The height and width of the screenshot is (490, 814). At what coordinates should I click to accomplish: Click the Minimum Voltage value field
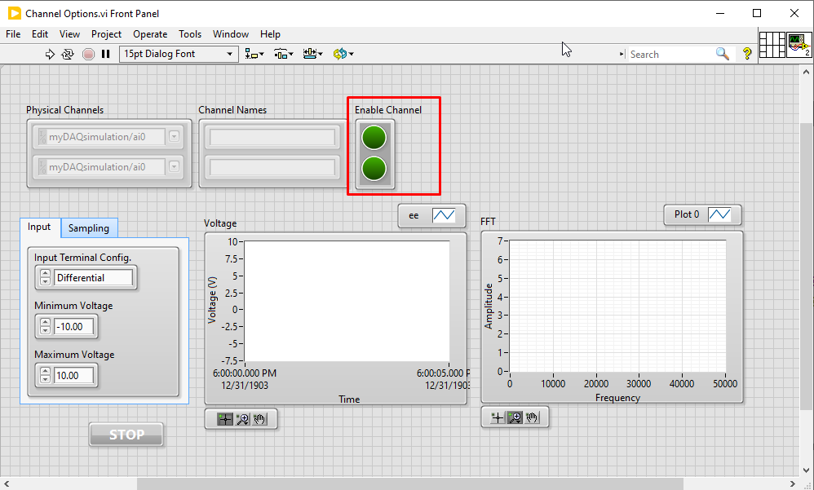[73, 326]
